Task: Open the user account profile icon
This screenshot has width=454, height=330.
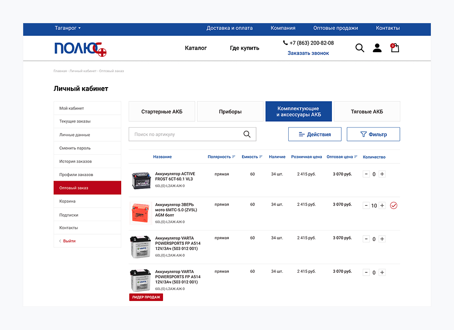Action: pyautogui.click(x=377, y=48)
